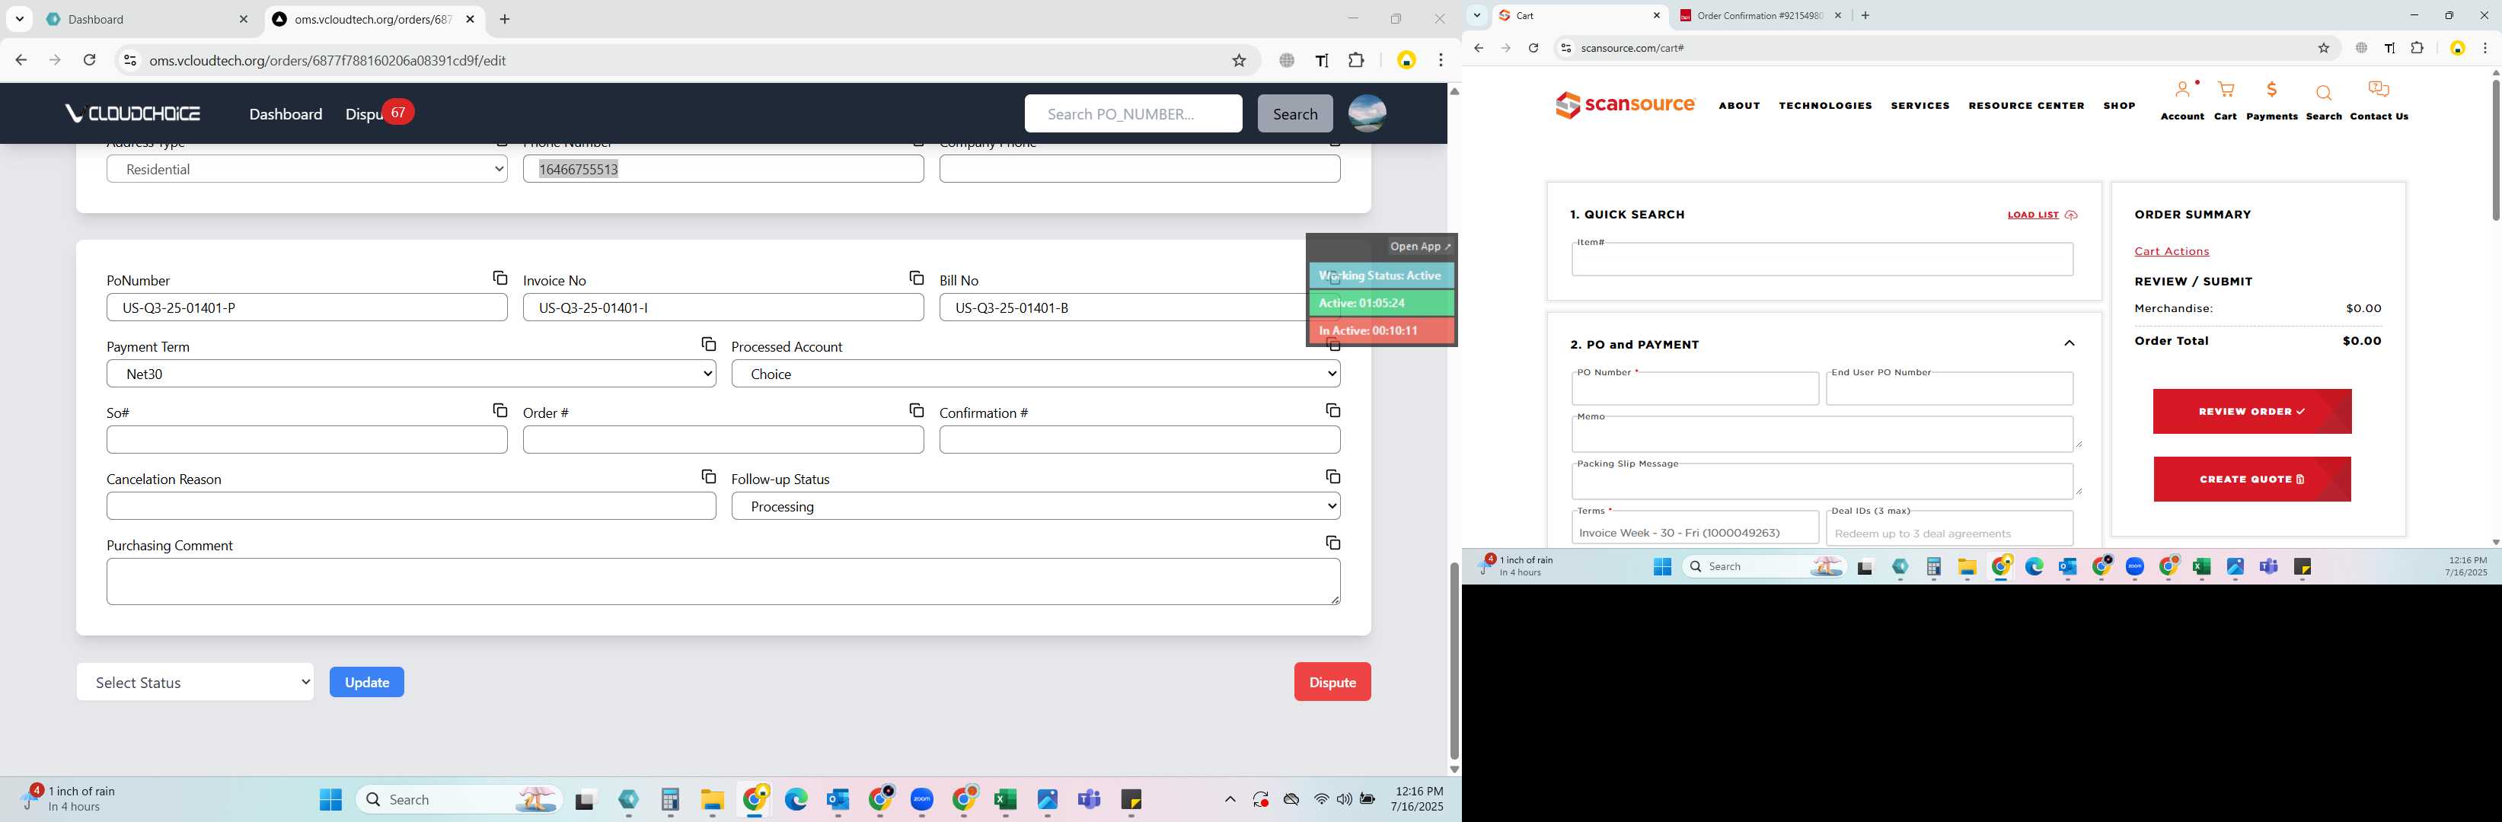The image size is (2502, 822).
Task: Copy the Order # field value
Action: coord(916,410)
